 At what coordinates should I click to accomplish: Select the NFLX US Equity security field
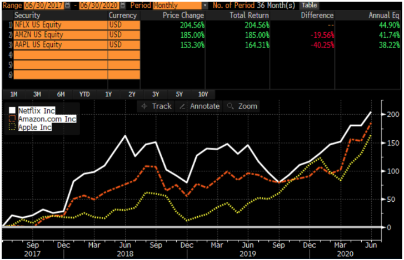tap(61, 25)
